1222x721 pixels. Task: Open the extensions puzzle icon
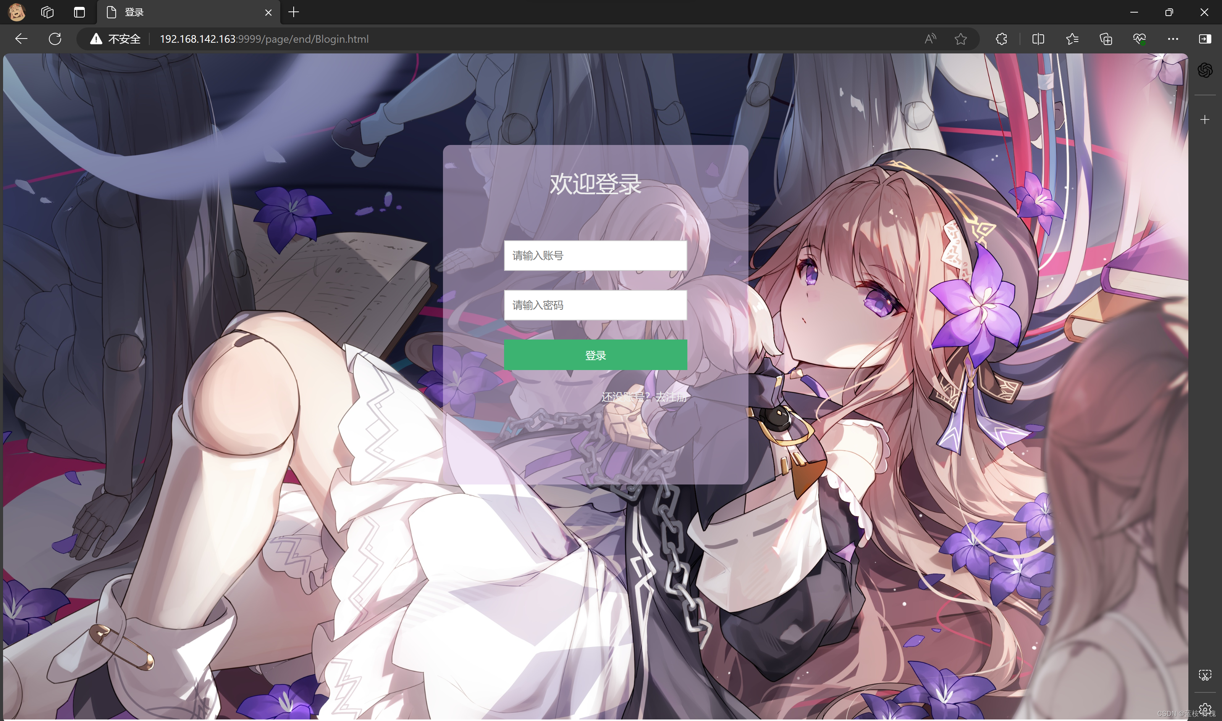(1001, 39)
